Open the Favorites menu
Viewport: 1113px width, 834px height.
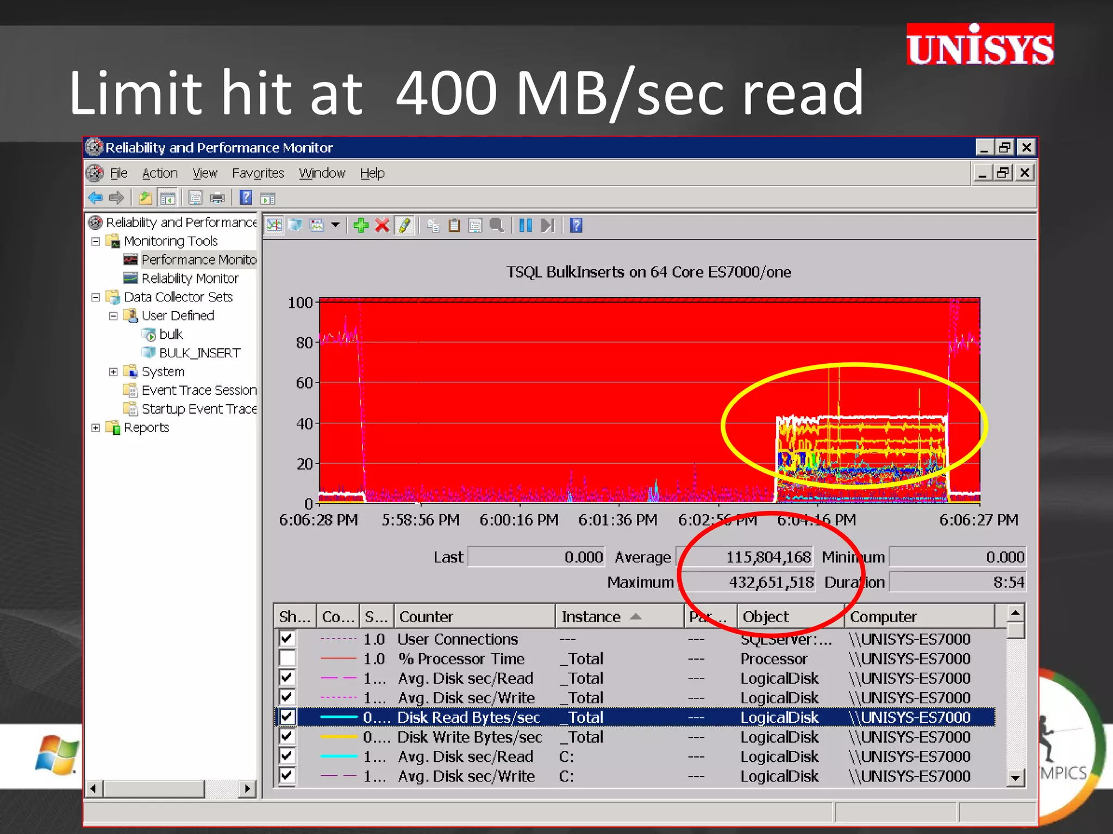coord(258,173)
